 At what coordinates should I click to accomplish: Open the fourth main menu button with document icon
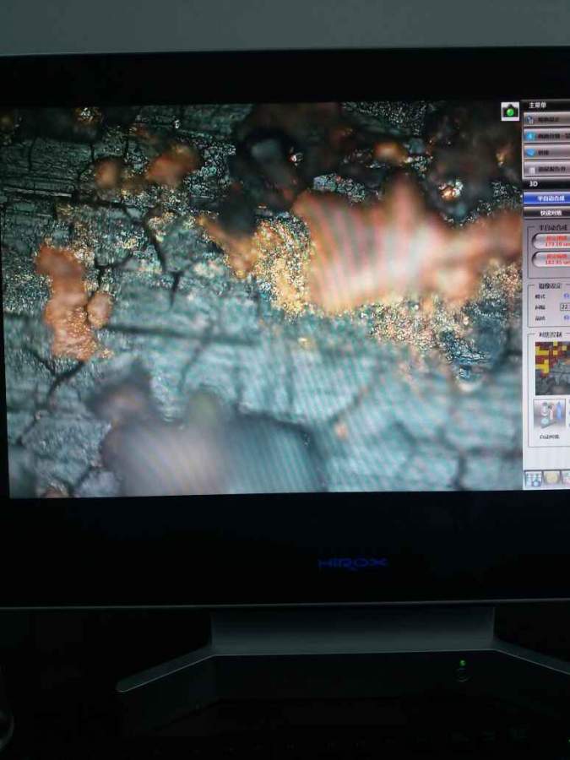click(548, 169)
